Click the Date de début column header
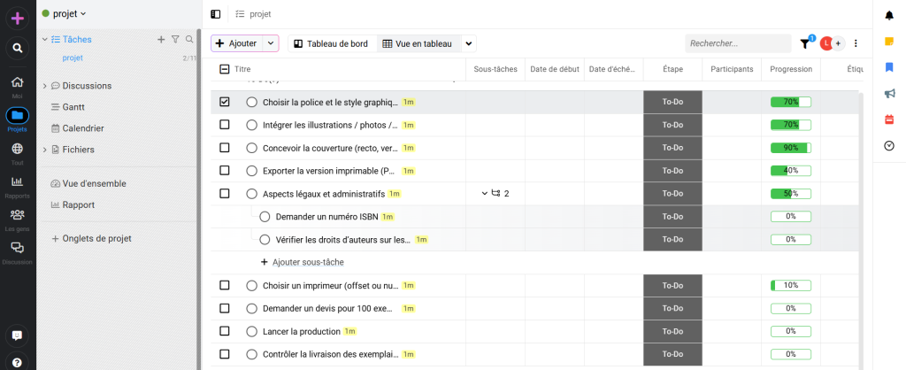906x370 pixels. (555, 69)
